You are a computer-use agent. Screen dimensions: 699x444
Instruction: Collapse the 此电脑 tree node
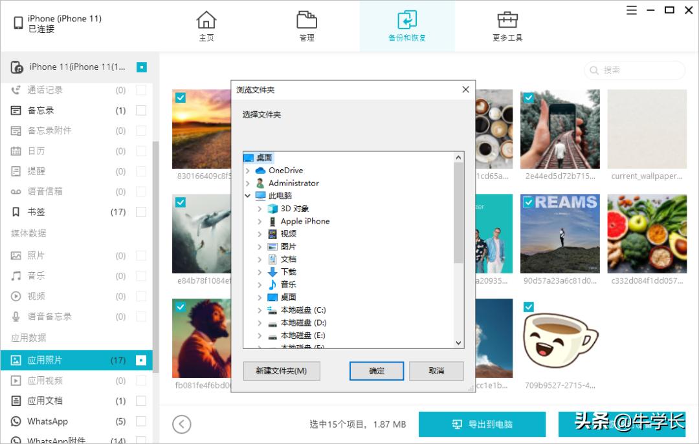click(247, 195)
